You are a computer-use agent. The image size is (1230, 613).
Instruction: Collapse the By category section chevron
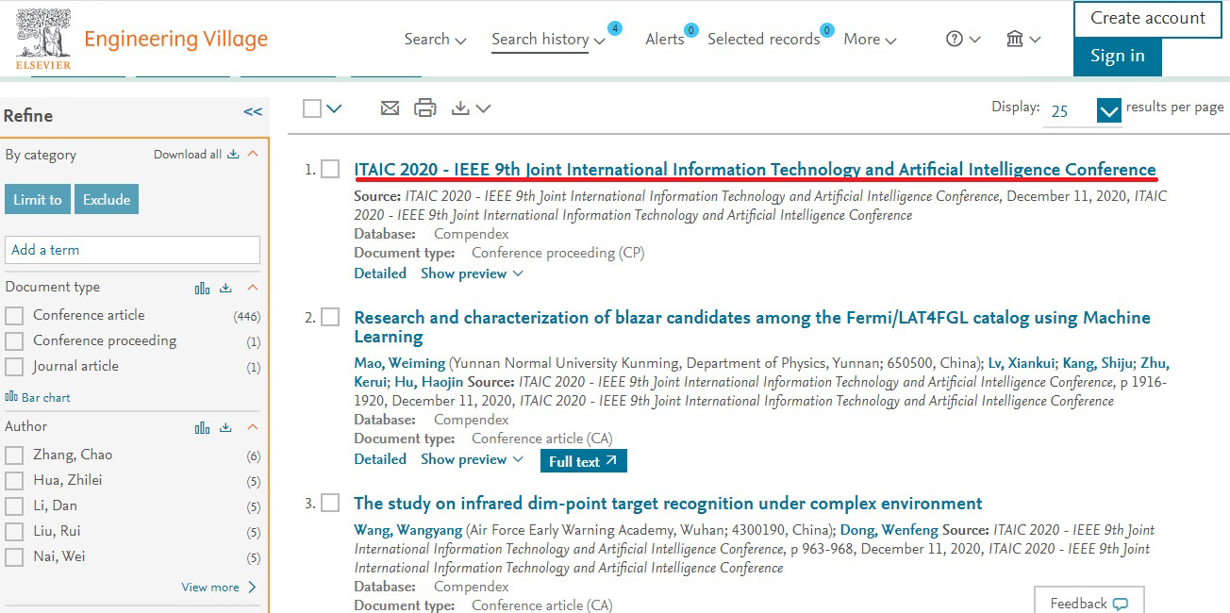[252, 155]
